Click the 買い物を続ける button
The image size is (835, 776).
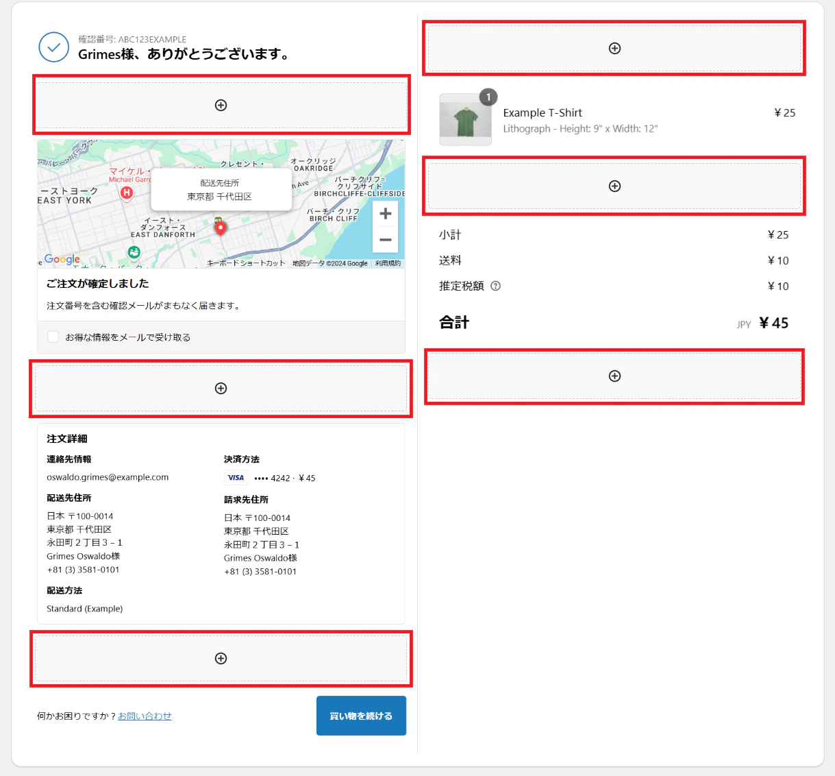[x=361, y=716]
